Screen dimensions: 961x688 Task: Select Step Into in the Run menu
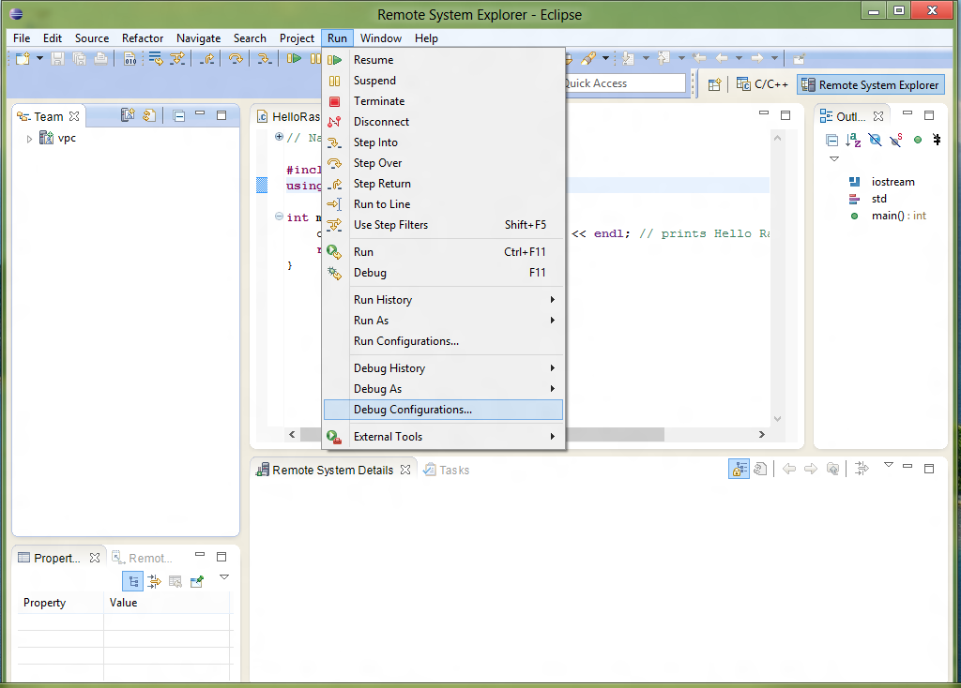pyautogui.click(x=443, y=142)
